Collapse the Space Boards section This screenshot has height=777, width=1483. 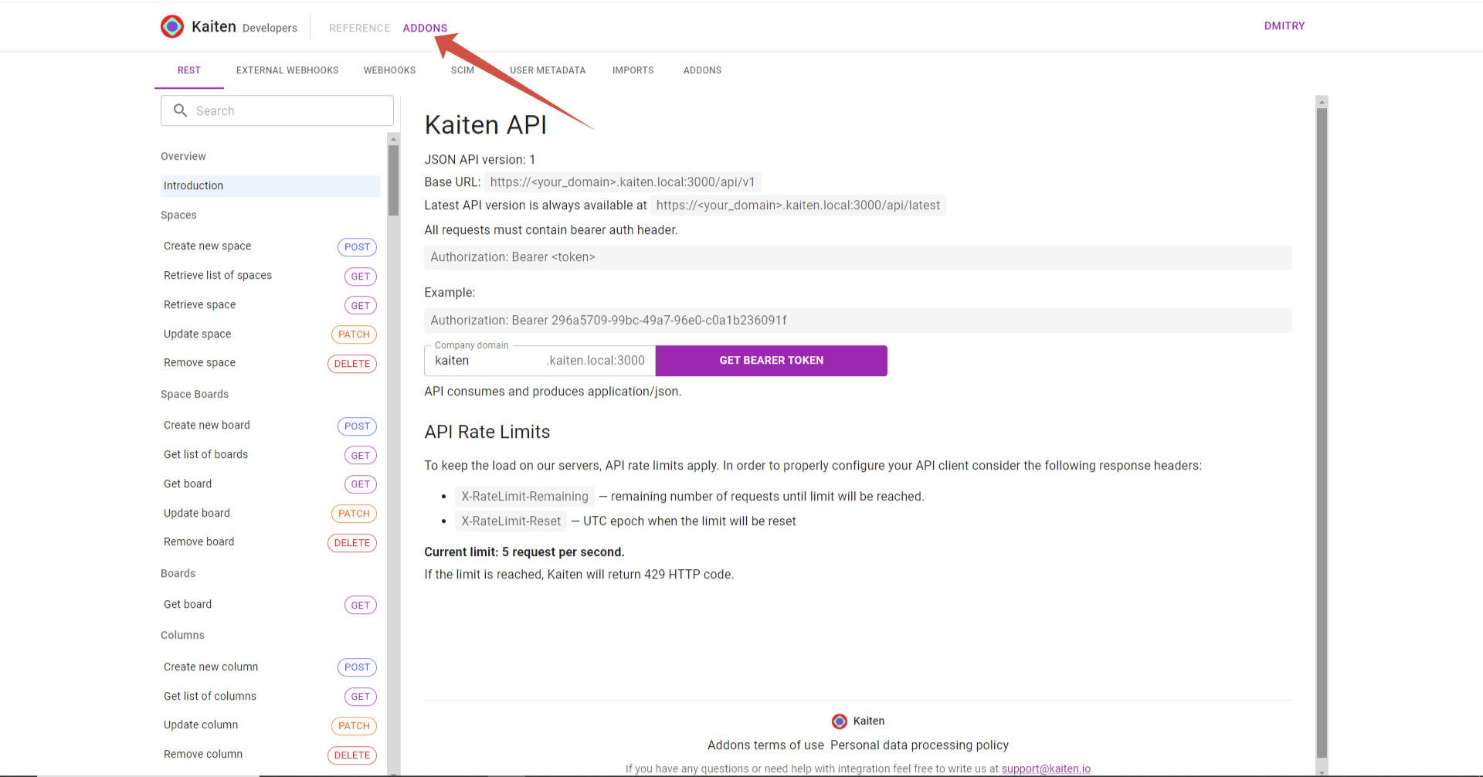195,394
